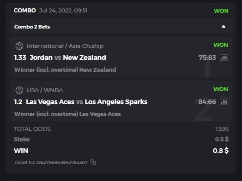The width and height of the screenshot is (242, 181).
Task: Click basketball icon beside USA / WNBA
Action: [19, 90]
